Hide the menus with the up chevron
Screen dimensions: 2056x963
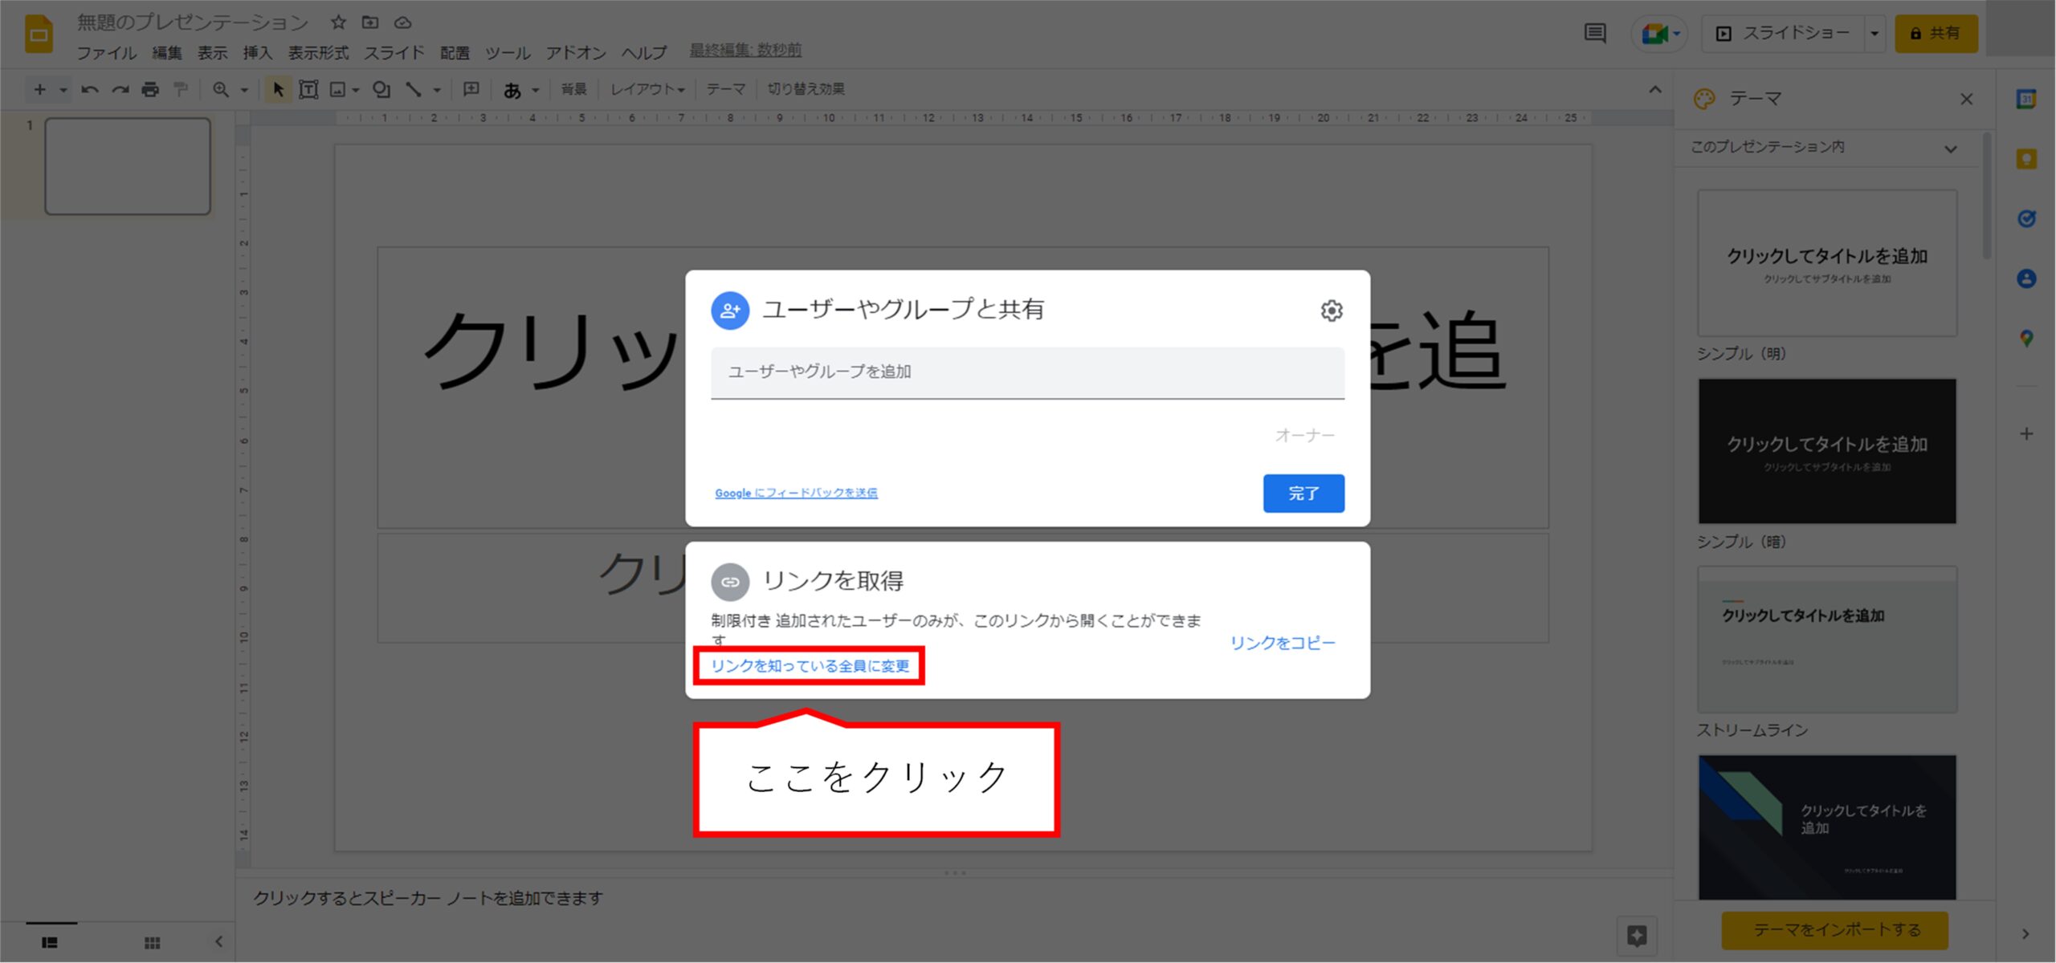[x=1654, y=89]
